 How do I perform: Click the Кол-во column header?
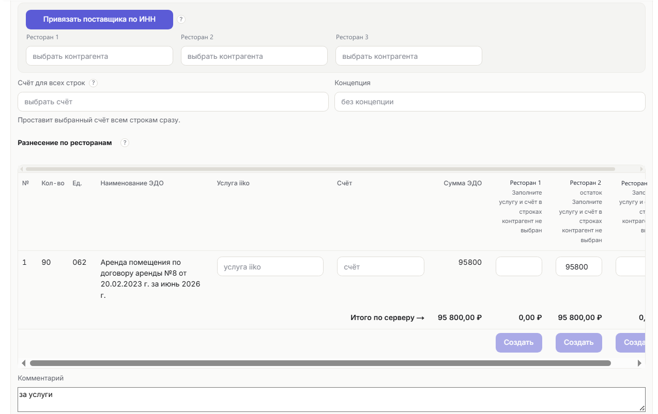53,183
